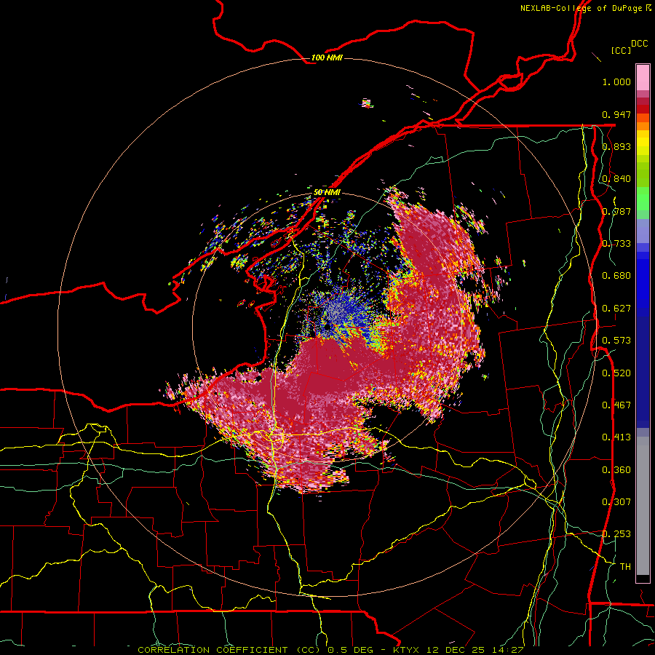Select the 0.627 scale value

[x=616, y=309]
